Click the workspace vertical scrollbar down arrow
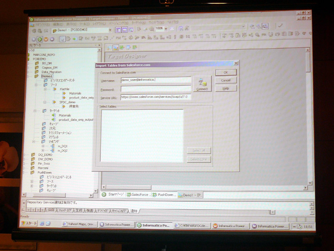334x251 pixels. click(x=310, y=183)
